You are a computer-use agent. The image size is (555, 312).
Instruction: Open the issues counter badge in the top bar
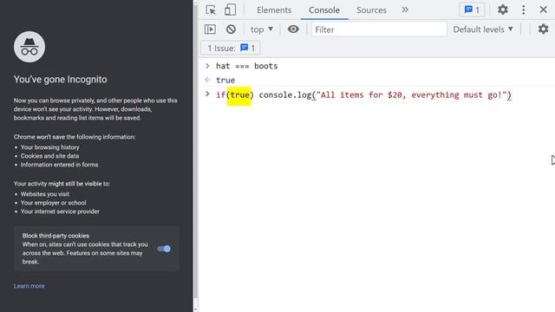coord(472,10)
